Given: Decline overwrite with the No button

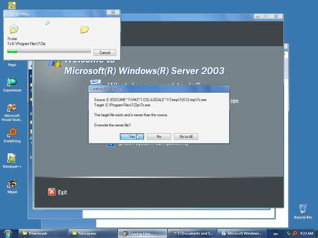Looking at the screenshot, I should tap(159, 137).
